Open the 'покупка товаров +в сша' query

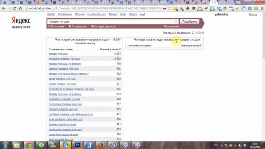click(63, 109)
